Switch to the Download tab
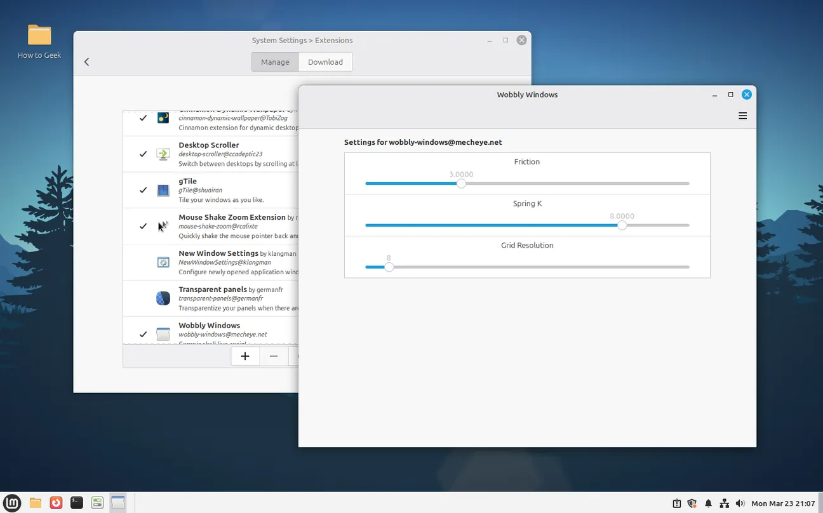Image resolution: width=823 pixels, height=513 pixels. click(325, 62)
